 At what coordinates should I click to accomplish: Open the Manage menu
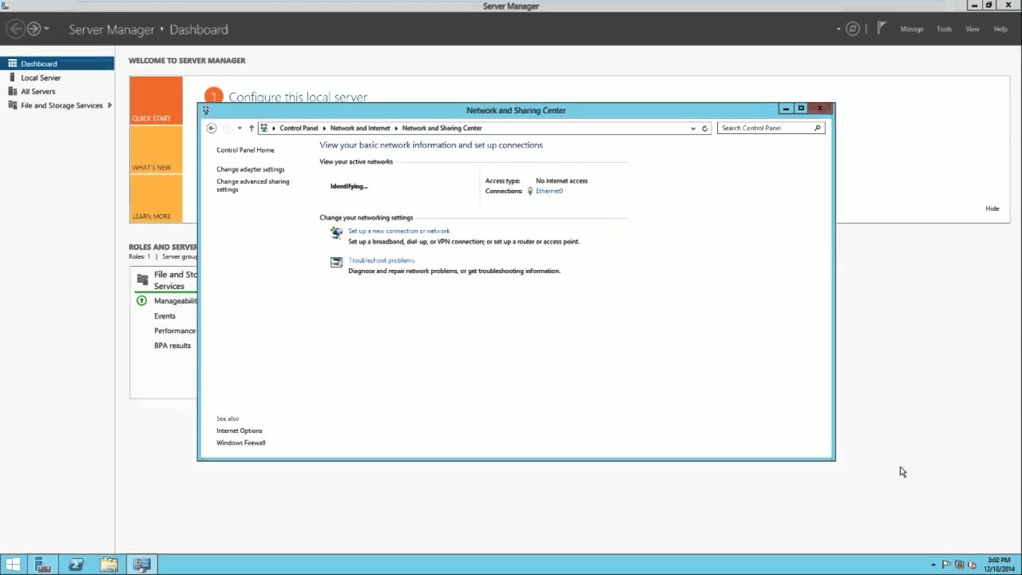click(x=912, y=29)
